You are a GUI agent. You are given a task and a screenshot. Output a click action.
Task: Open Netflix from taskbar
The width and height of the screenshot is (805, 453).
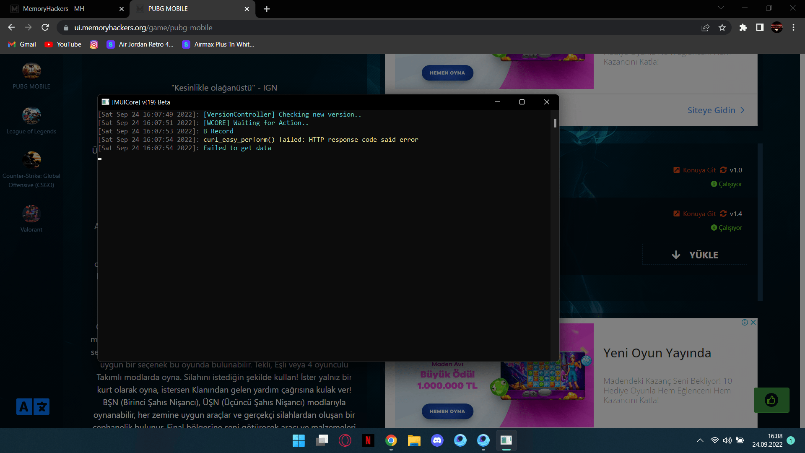368,440
